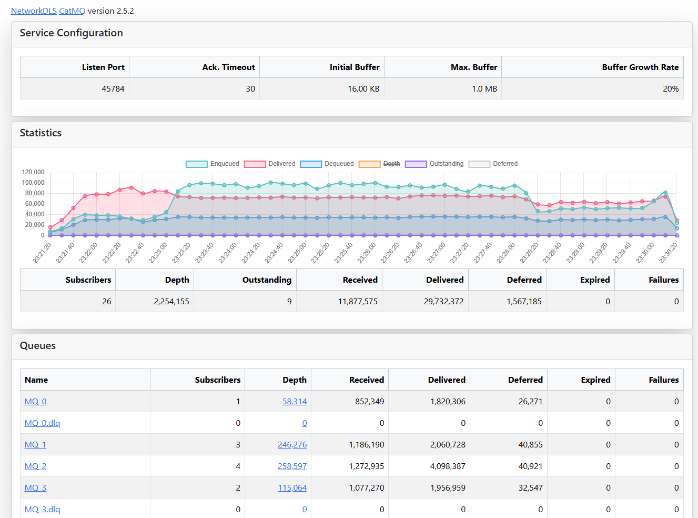Screen dimensions: 698x518
Task: Toggle the Enqueued series in the chart legend
Action: [x=213, y=164]
